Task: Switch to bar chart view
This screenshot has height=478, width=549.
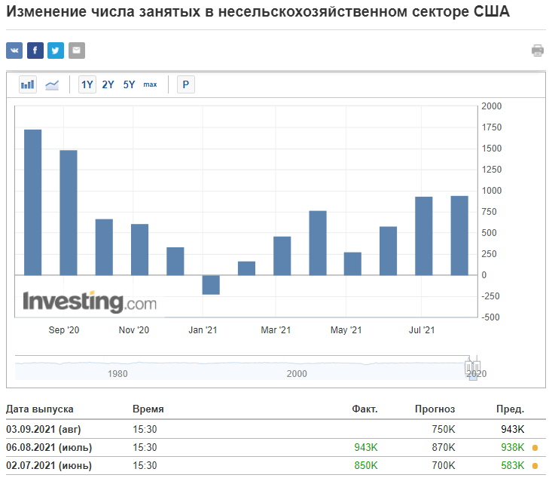Action: point(28,84)
